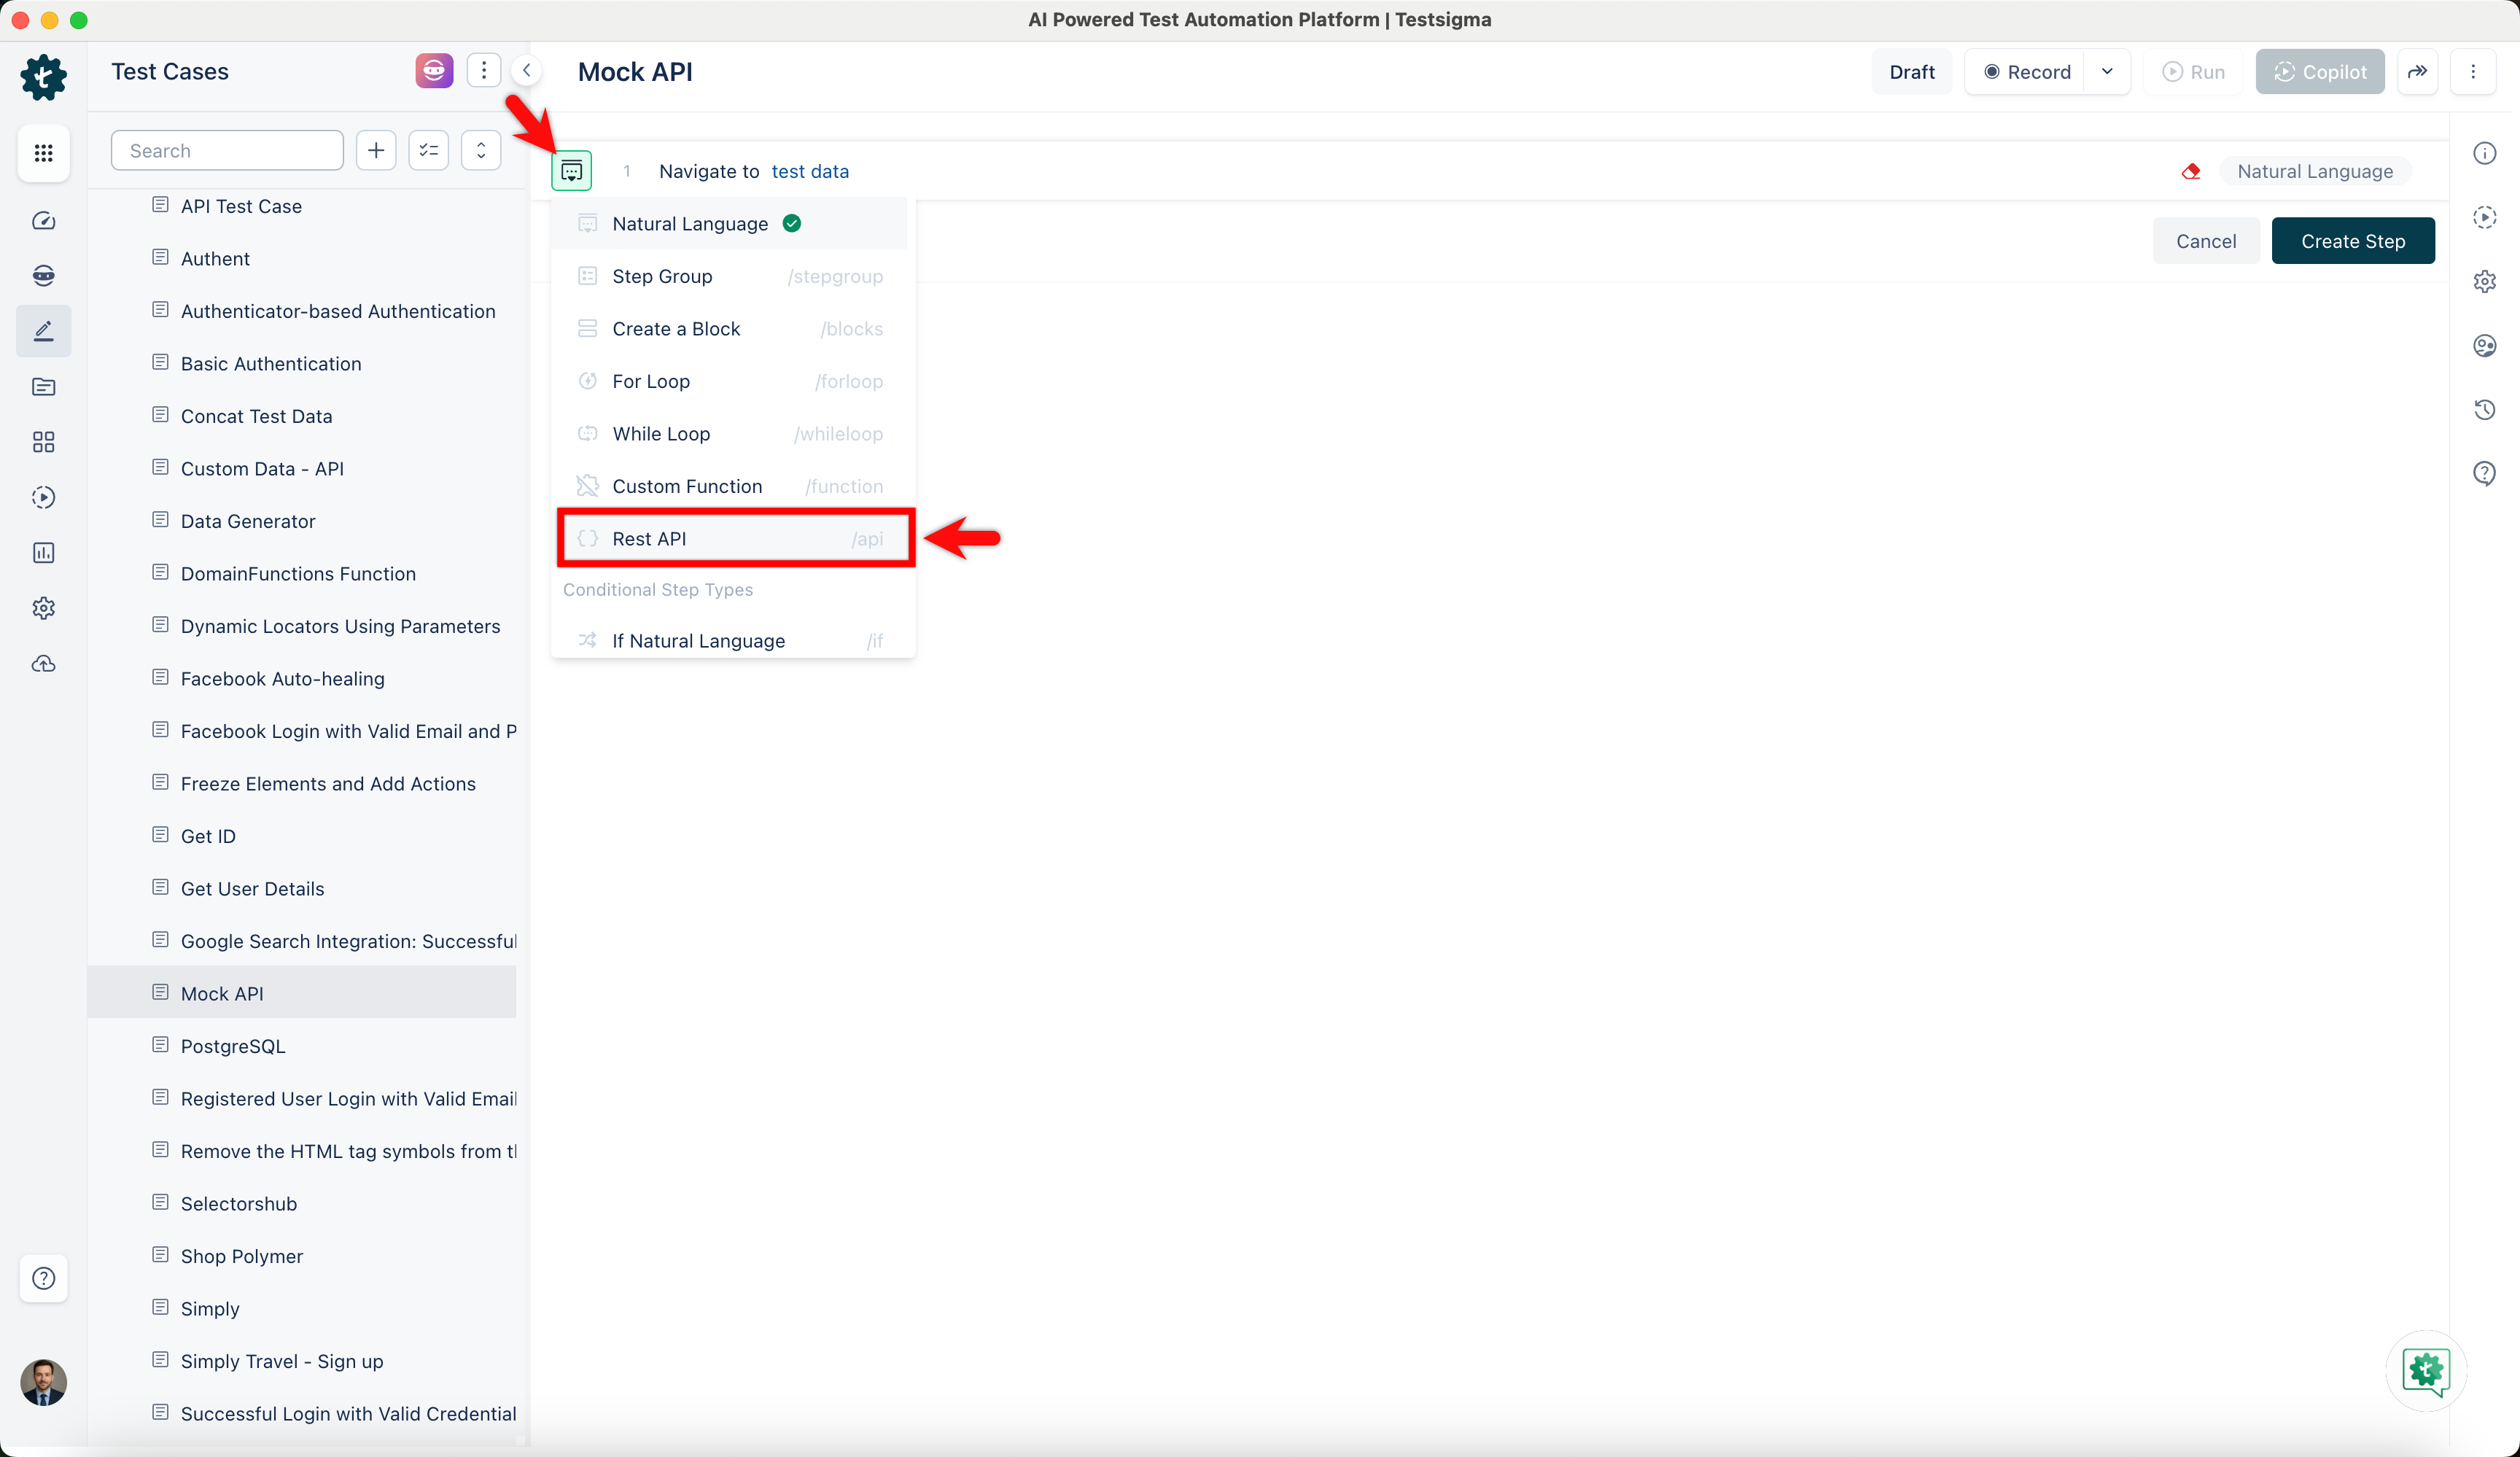
Task: Open the dry runs icon in right panel
Action: coord(2485,217)
